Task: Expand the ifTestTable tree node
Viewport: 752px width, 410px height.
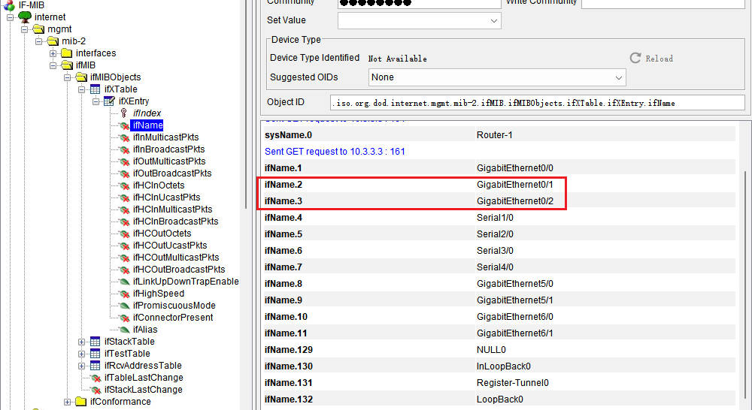Action: (82, 354)
